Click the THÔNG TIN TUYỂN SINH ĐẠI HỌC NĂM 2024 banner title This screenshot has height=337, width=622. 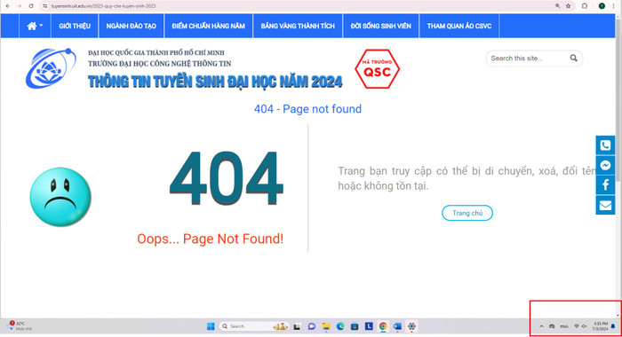(215, 82)
